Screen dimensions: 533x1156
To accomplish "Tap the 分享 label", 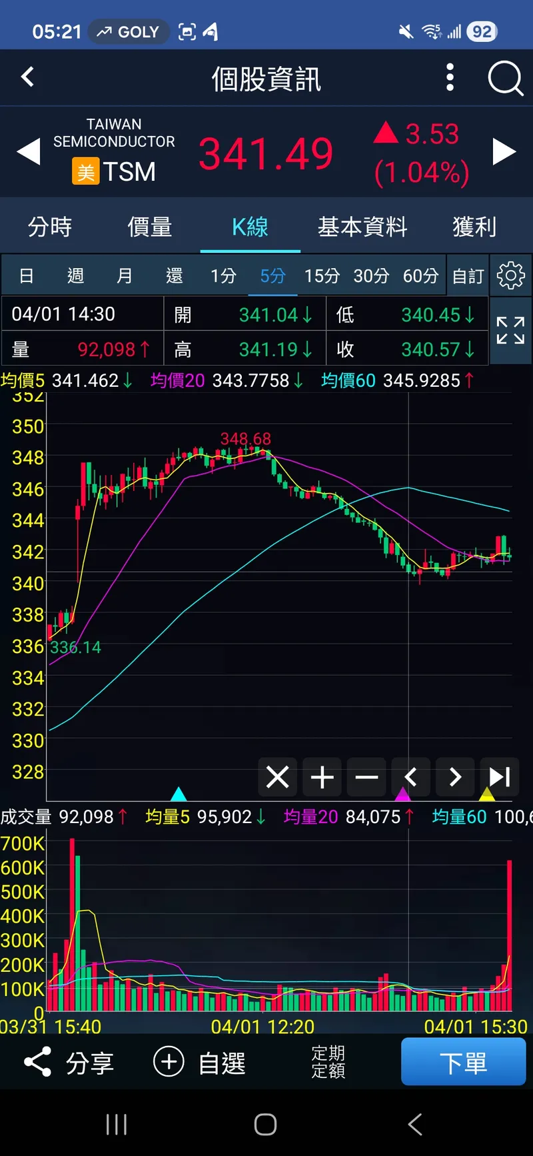I will click(x=90, y=1063).
